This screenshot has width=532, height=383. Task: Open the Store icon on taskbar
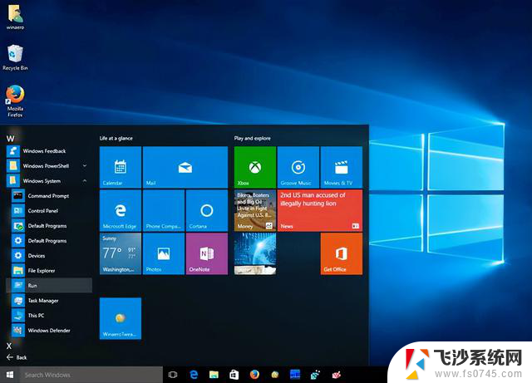[x=234, y=375]
